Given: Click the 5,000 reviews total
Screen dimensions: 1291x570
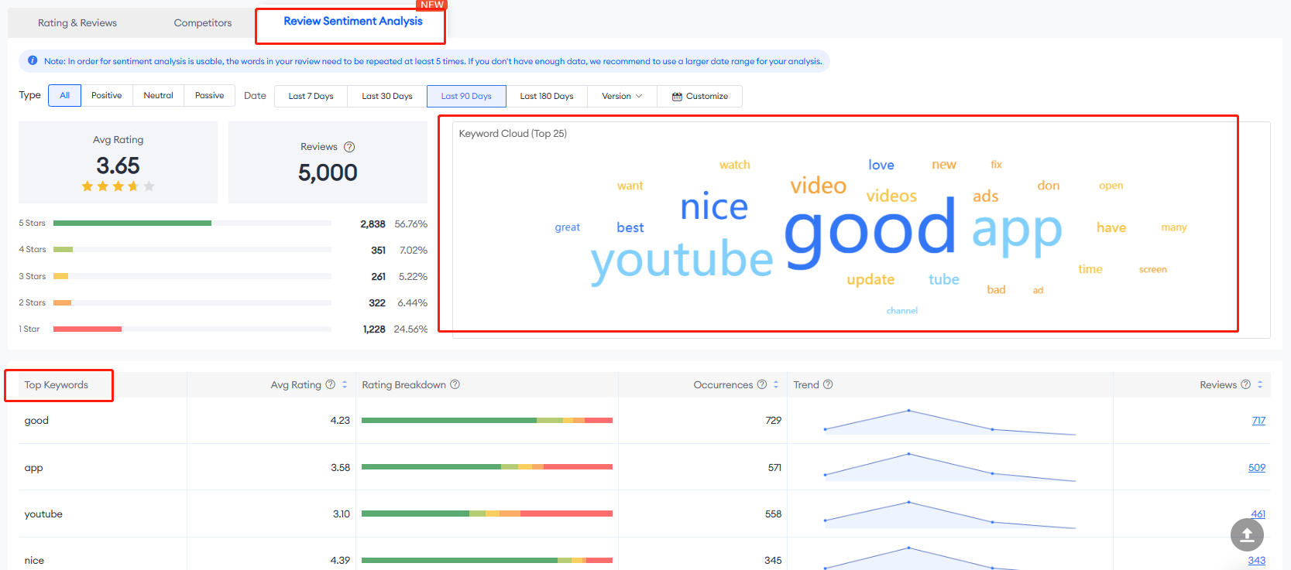Looking at the screenshot, I should 328,172.
